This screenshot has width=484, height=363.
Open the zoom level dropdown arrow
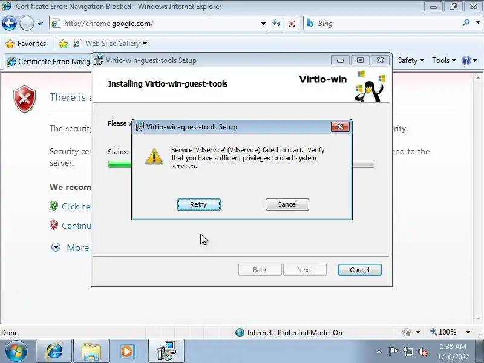point(468,332)
